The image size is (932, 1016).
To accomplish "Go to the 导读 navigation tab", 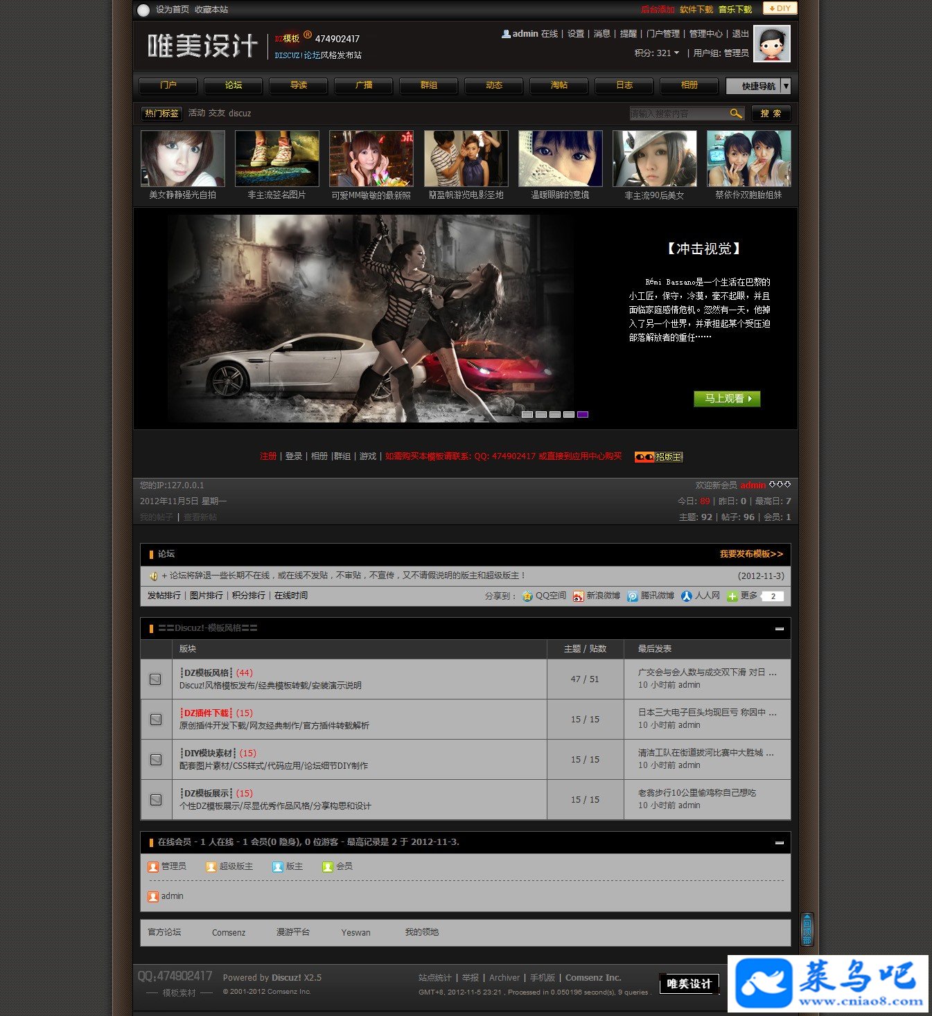I will click(x=299, y=85).
